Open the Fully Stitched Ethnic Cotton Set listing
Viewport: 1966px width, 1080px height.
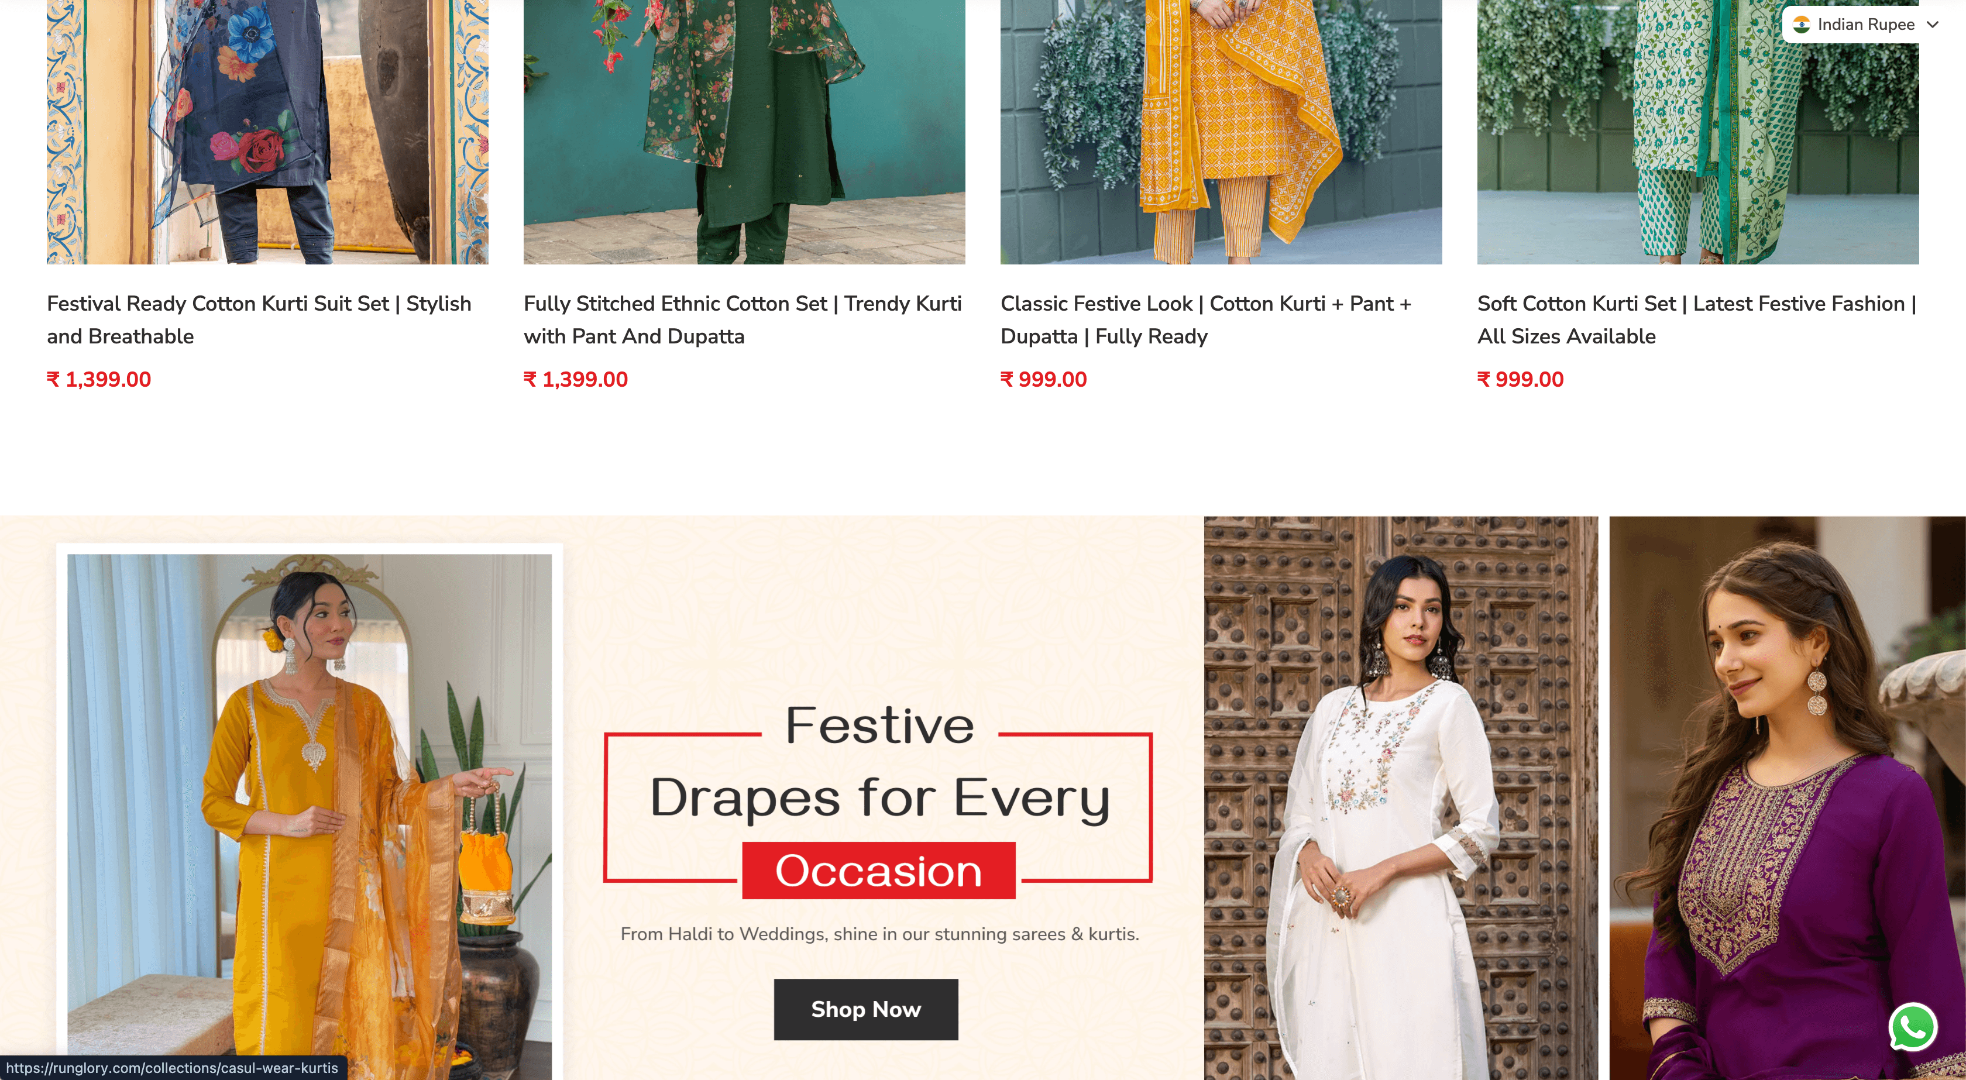(x=743, y=319)
